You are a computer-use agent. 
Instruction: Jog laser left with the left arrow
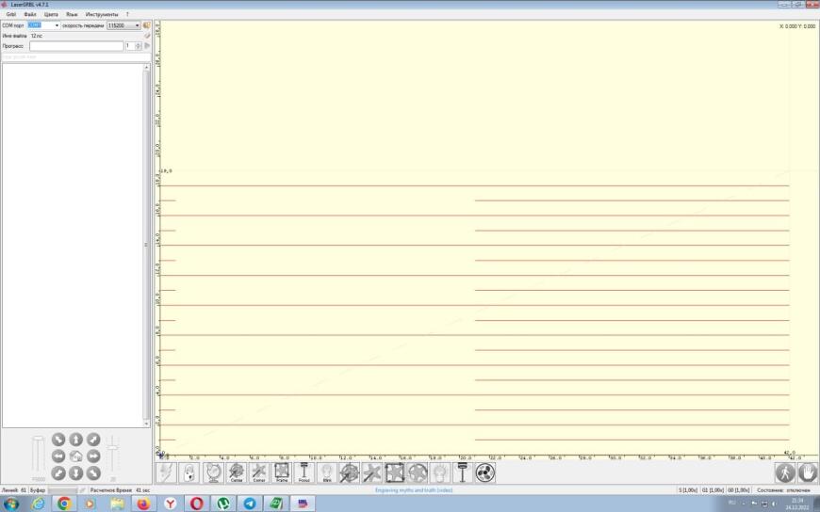[58, 456]
